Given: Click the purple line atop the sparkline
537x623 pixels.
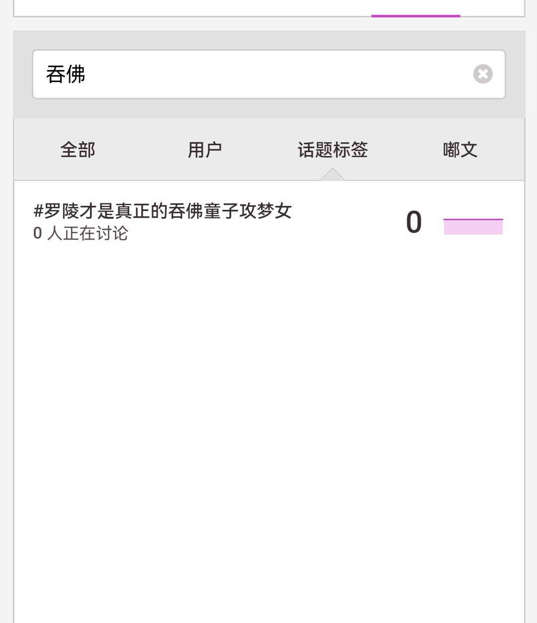Looking at the screenshot, I should click(473, 219).
